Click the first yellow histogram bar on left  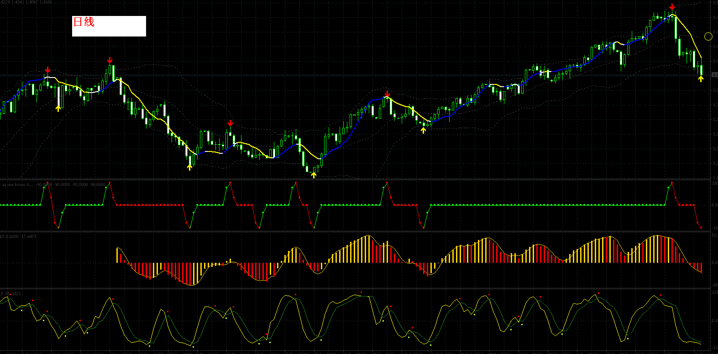coord(118,255)
